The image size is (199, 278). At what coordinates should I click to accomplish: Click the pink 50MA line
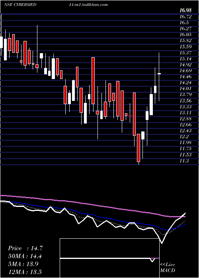coord(92,205)
